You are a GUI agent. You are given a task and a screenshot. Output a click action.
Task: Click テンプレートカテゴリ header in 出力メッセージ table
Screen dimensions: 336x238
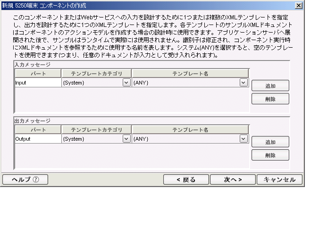tap(96, 130)
